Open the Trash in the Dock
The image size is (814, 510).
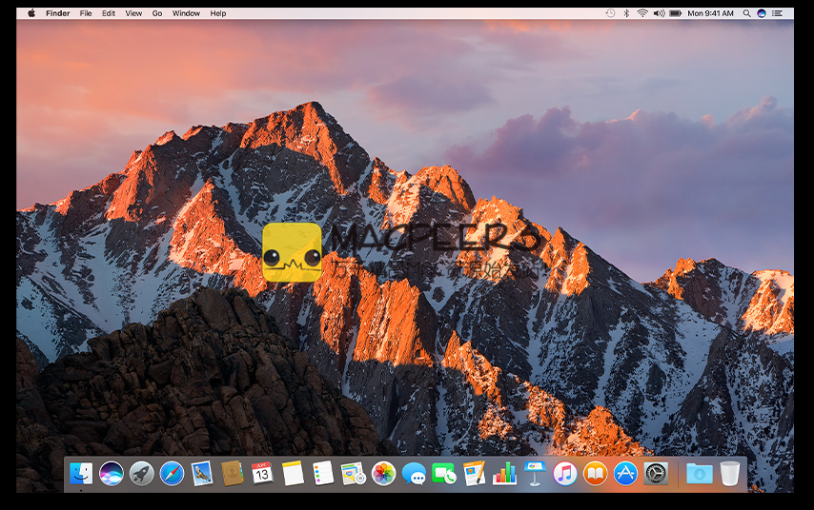point(730,473)
